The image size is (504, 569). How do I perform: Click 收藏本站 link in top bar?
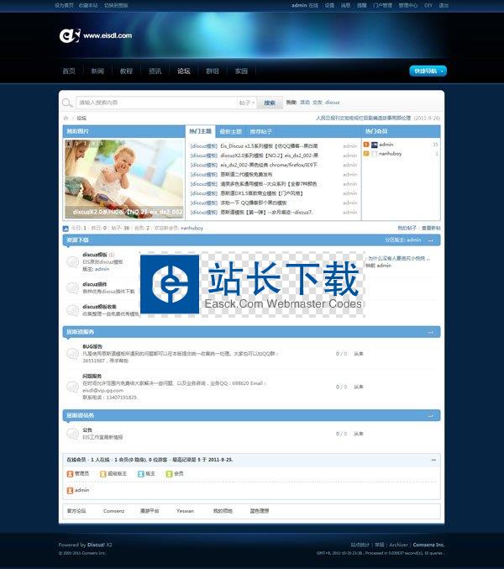88,5
